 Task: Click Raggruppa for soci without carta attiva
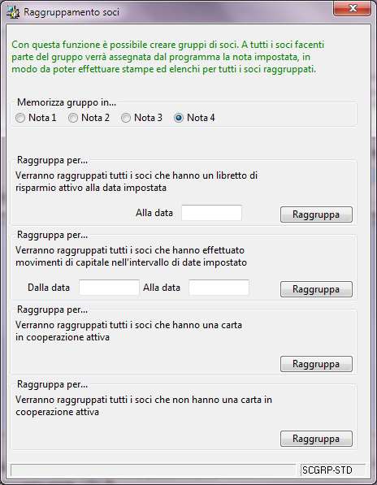pyautogui.click(x=316, y=439)
